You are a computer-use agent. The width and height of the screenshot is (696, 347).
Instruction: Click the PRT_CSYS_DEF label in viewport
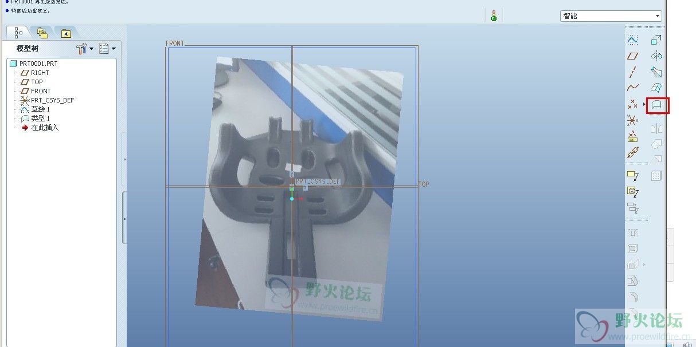318,181
